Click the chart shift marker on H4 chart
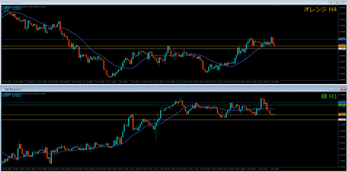Image resolution: width=347 pixels, height=172 pixels. coord(277,6)
